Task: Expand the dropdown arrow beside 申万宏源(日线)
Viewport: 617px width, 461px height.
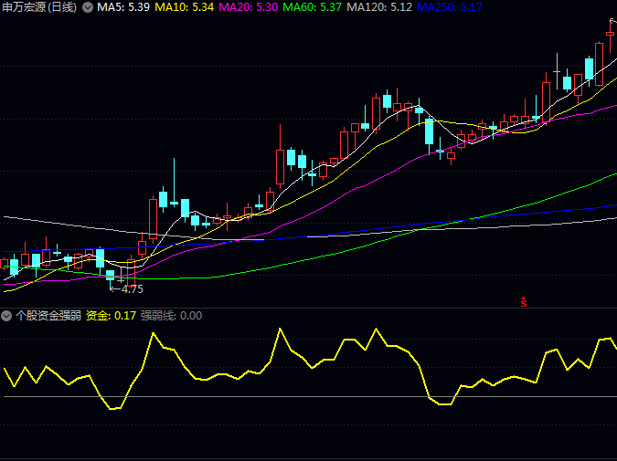Action: (x=87, y=7)
